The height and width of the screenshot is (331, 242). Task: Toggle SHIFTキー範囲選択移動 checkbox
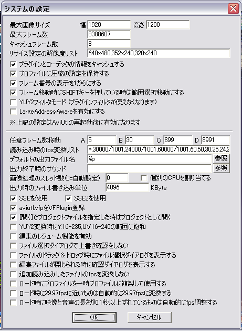[13, 93]
